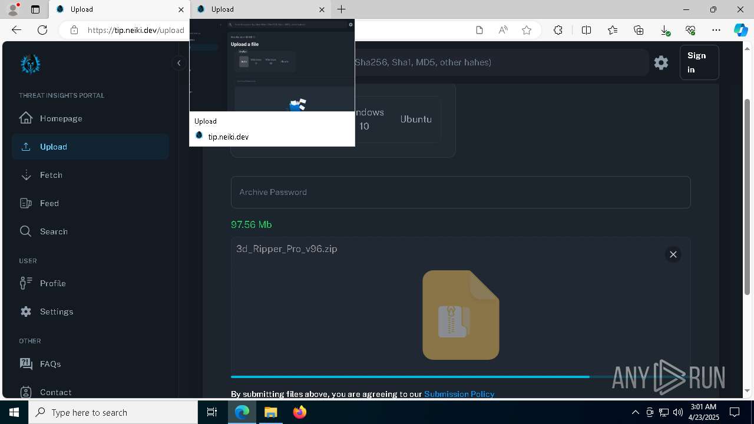Open the notification center icon
Screen dimensions: 754x424
click(x=735, y=412)
